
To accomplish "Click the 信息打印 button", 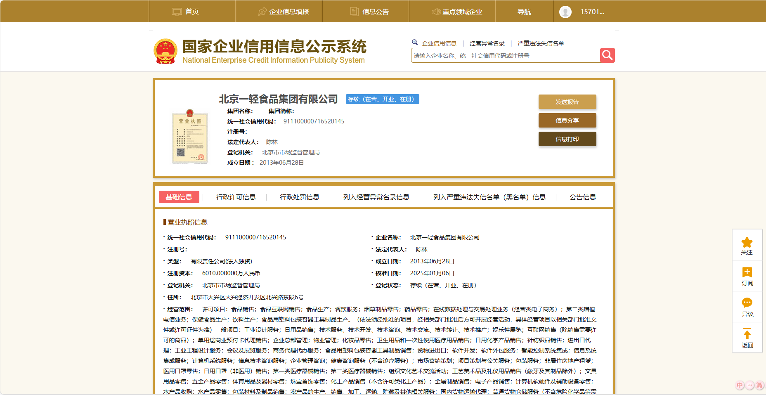I will click(x=567, y=139).
